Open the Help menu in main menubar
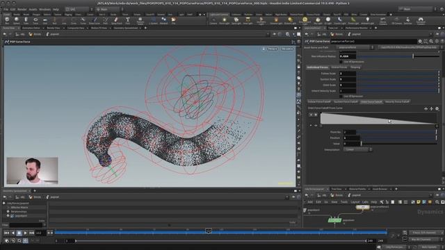This screenshot has height=250, width=445. 56,9
